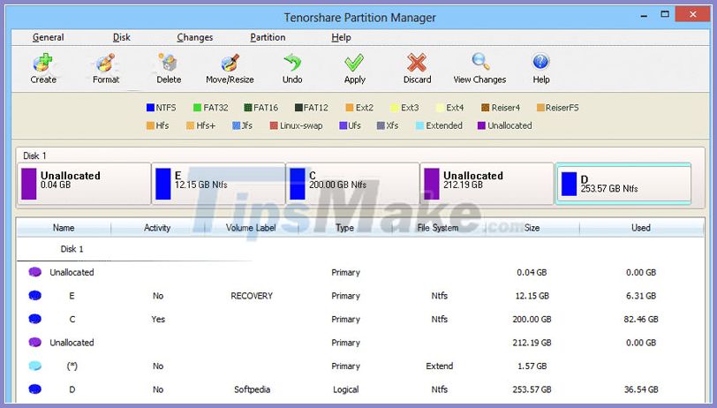Click the 6.31 GB used value
Screen dimensions: 717x408
pyautogui.click(x=641, y=296)
